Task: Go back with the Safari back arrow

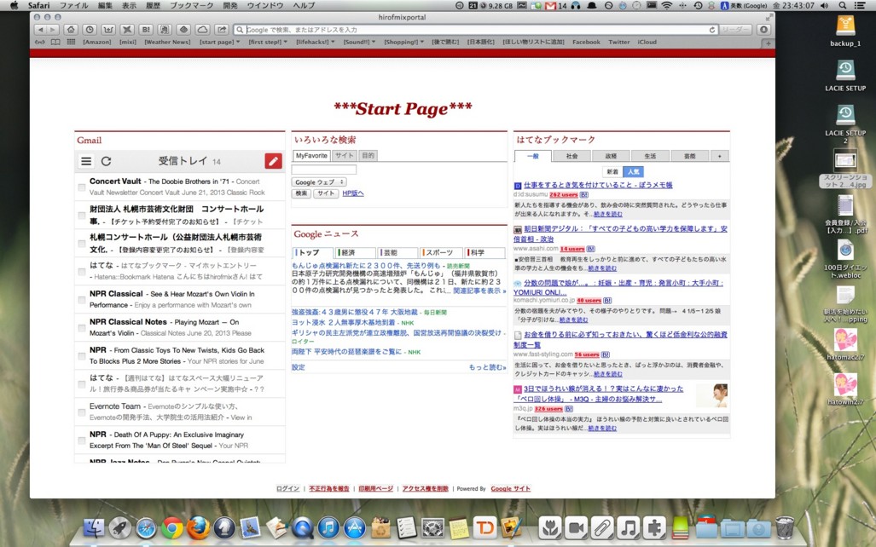Action: 40,30
